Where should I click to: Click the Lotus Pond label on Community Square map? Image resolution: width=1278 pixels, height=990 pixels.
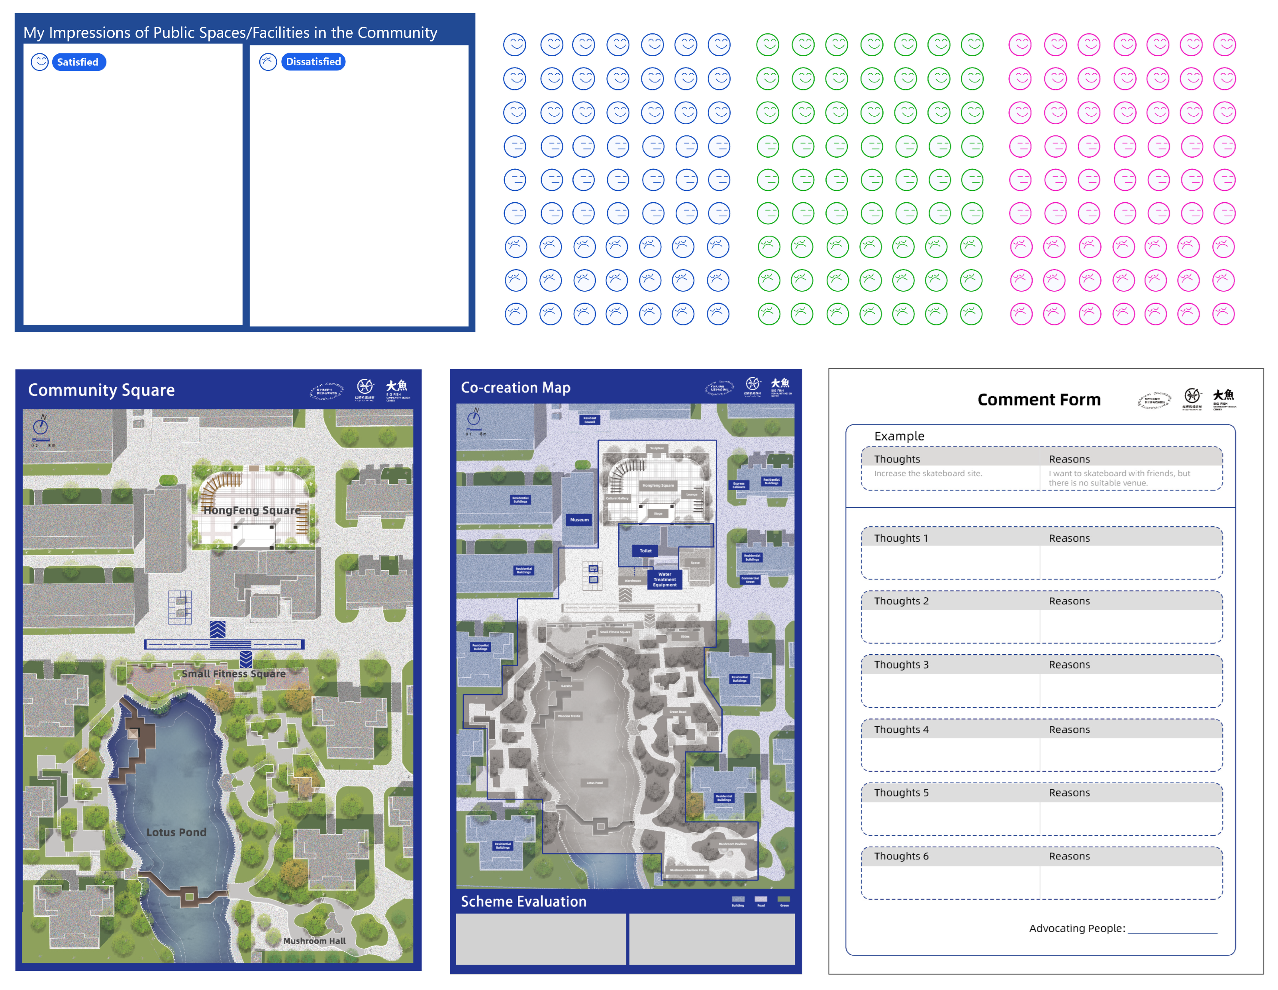176,832
